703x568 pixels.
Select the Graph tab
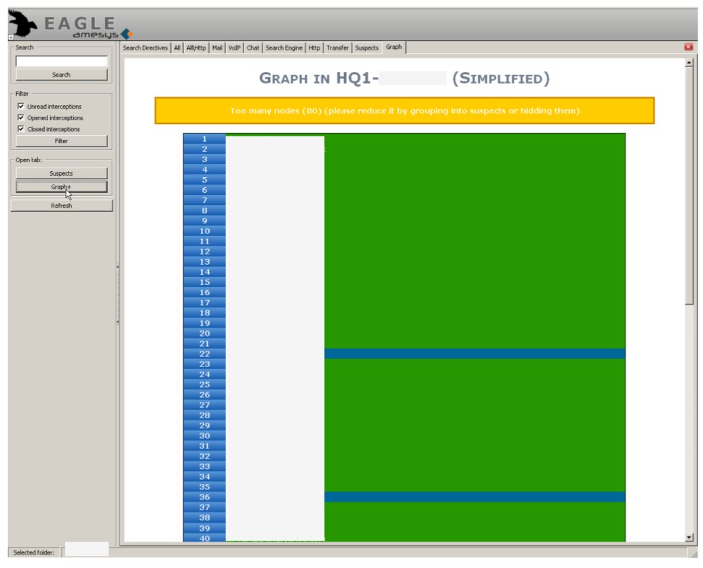pyautogui.click(x=394, y=47)
